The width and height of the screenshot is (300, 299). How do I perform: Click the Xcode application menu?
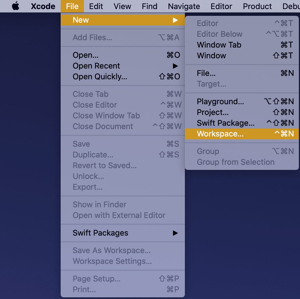[x=43, y=6]
